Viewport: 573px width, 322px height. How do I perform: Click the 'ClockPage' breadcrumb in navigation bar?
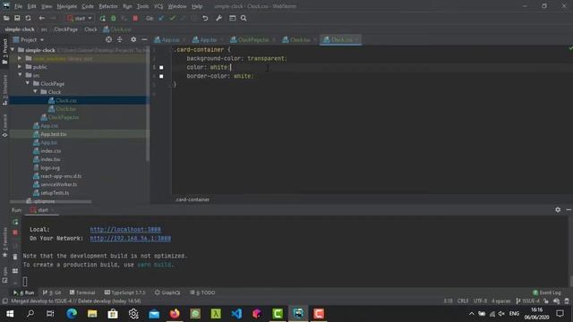click(x=65, y=30)
